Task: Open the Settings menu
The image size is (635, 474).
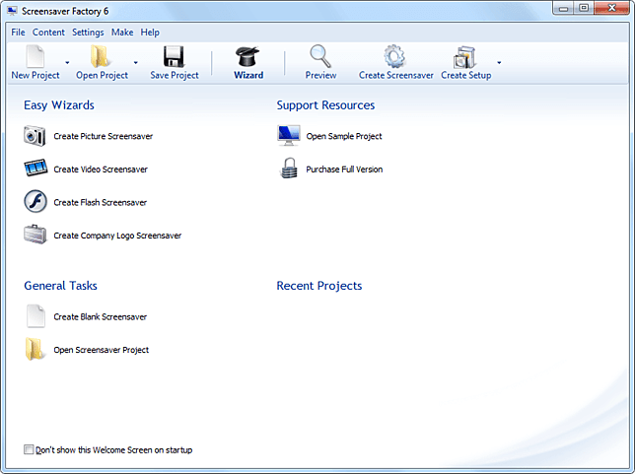Action: click(88, 33)
